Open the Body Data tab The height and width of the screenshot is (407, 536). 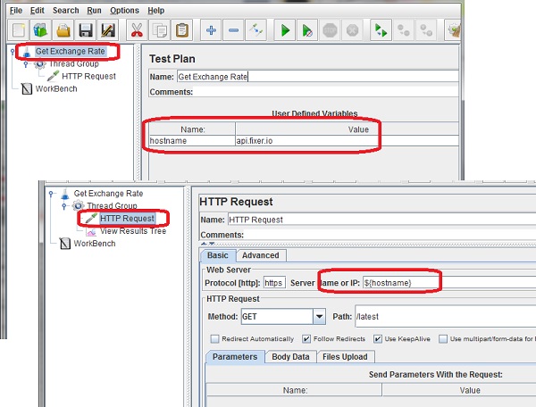pos(289,357)
